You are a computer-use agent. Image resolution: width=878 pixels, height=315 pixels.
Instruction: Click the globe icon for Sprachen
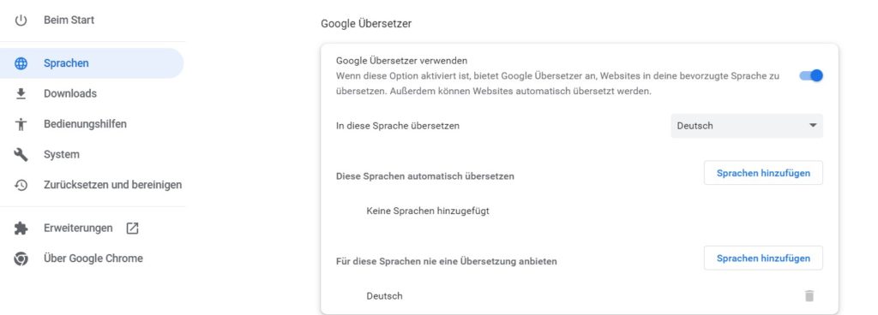pos(21,63)
